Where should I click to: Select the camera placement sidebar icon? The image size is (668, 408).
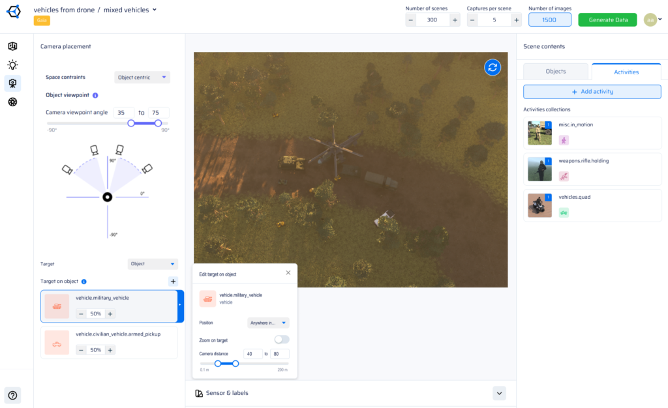[12, 83]
